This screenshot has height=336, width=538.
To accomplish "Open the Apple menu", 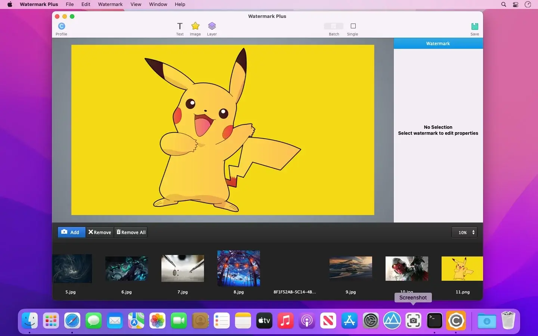I will pos(10,4).
